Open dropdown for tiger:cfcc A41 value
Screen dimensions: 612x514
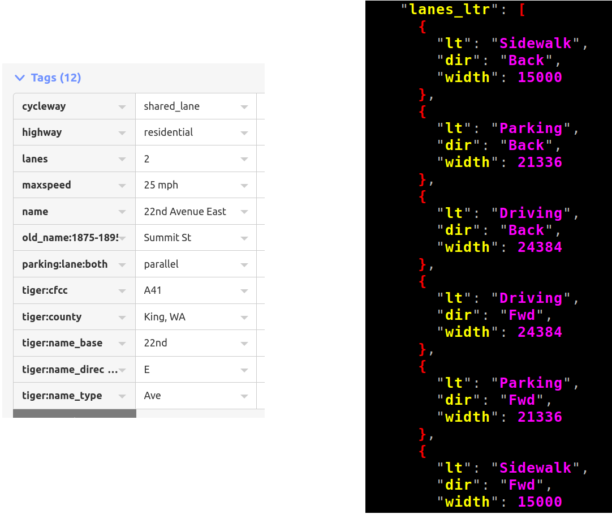tap(244, 291)
